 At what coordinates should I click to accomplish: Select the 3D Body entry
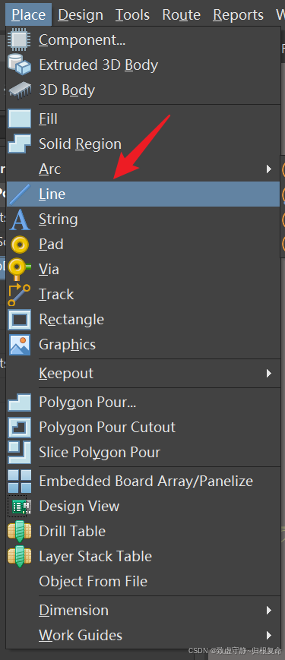(143, 90)
